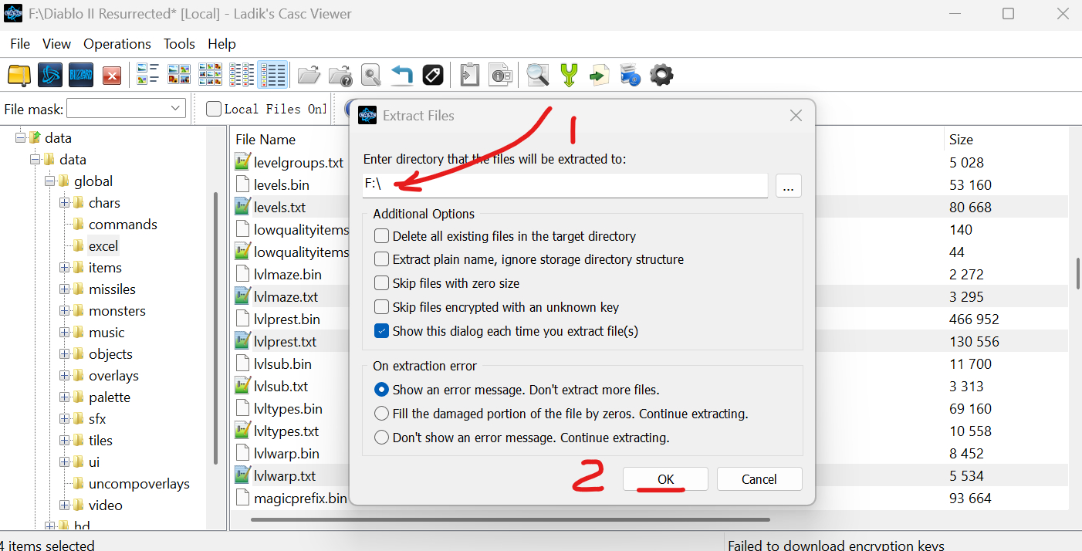Switch to the first toolbar view-mode icon

148,75
